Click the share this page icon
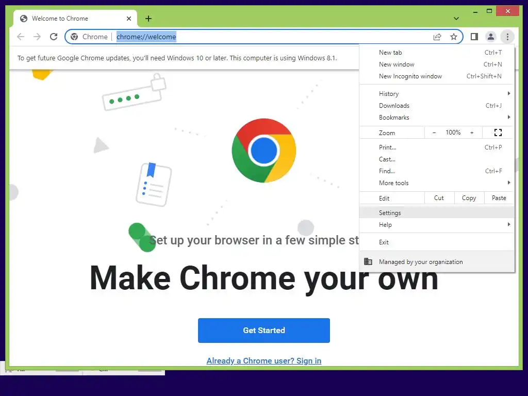The width and height of the screenshot is (528, 396). (x=437, y=37)
